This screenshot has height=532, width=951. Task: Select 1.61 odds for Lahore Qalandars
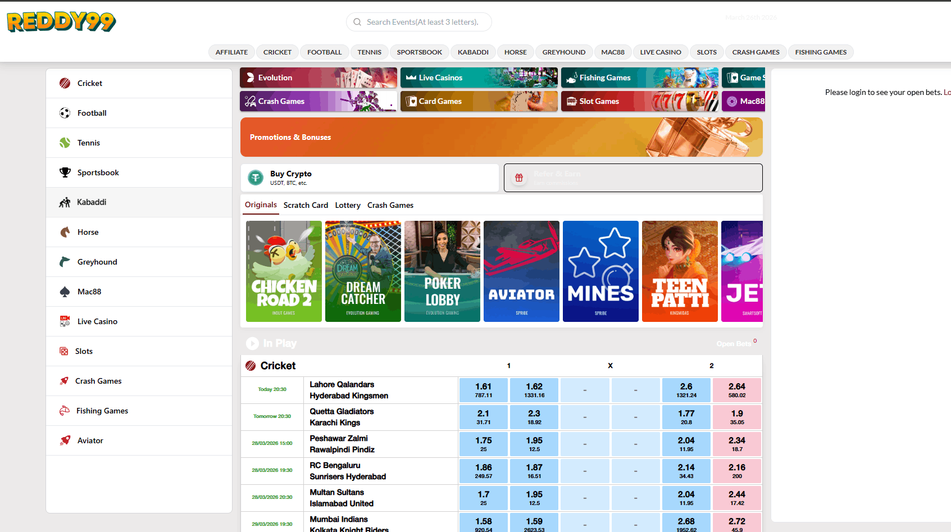coord(483,390)
